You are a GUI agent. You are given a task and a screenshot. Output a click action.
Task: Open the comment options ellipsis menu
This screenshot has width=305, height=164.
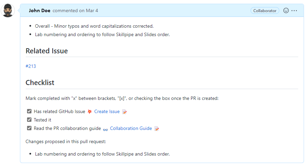(x=294, y=11)
